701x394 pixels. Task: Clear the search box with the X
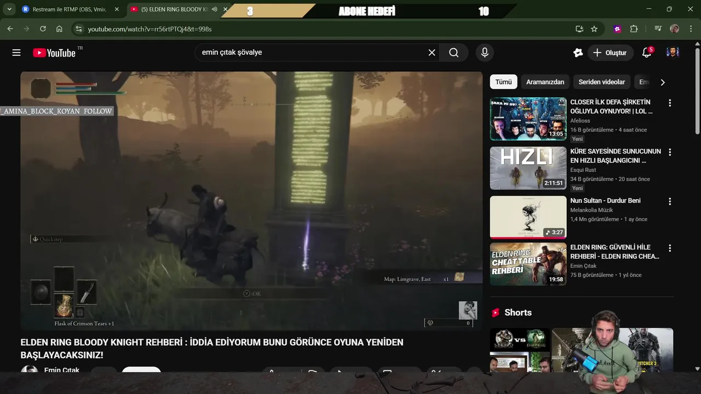point(432,53)
